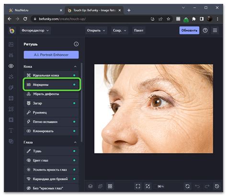Image resolution: width=227 pixels, height=196 pixels.
Task: Select the Убрать дефекты tool
Action: point(51,94)
